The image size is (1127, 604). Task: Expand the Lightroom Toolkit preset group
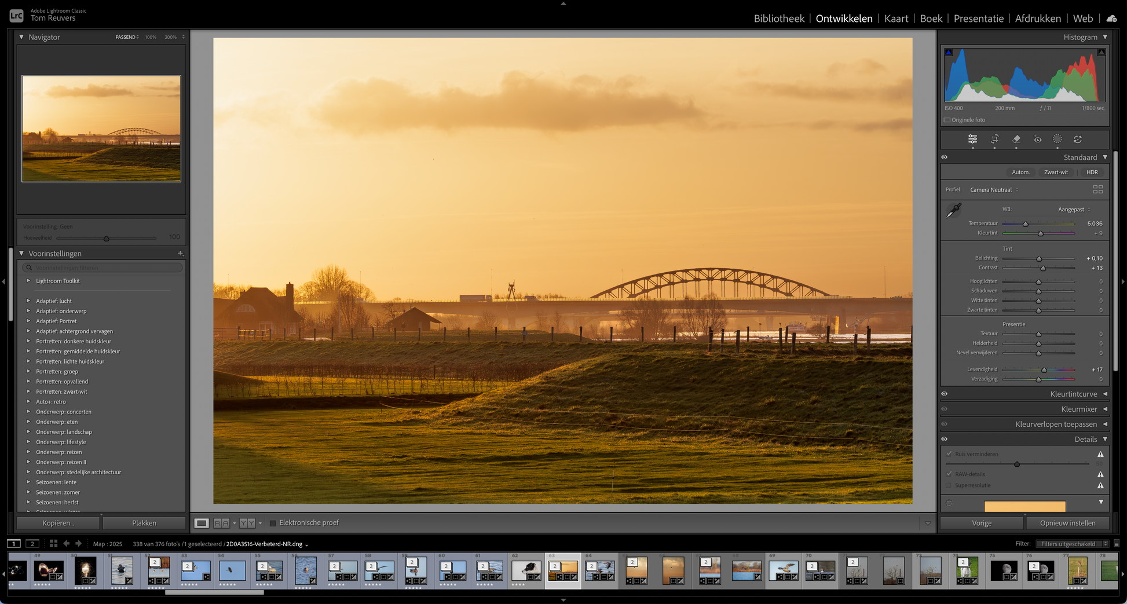(x=28, y=281)
